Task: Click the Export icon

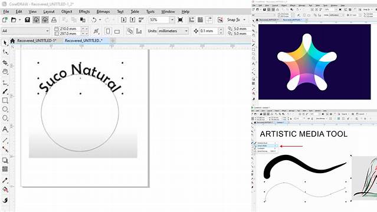Action: tap(132, 19)
